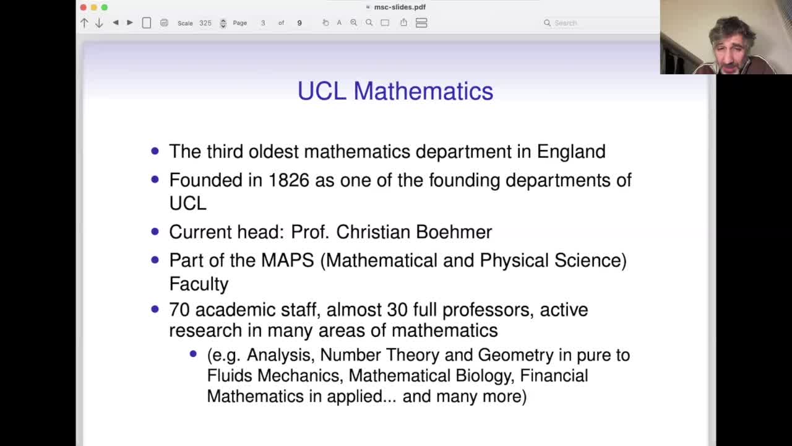The width and height of the screenshot is (792, 446).
Task: Open the share icon
Action: [x=403, y=22]
